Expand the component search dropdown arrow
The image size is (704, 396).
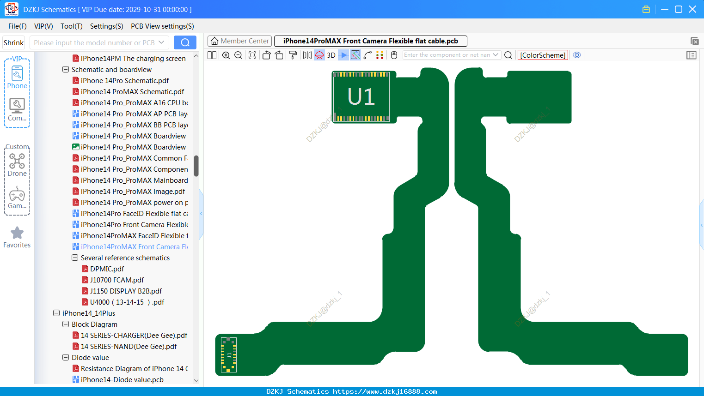(x=496, y=55)
